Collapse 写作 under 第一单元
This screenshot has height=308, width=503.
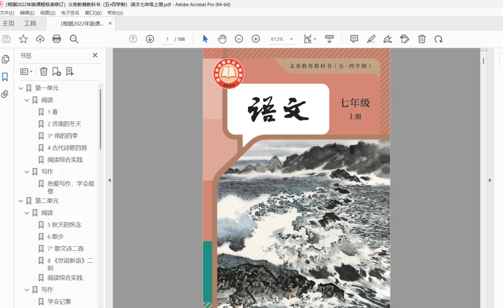(27, 172)
